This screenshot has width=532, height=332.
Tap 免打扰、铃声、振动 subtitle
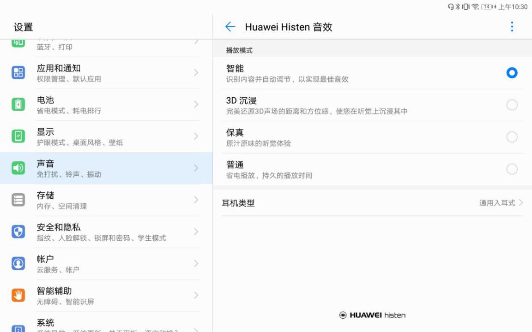point(69,174)
